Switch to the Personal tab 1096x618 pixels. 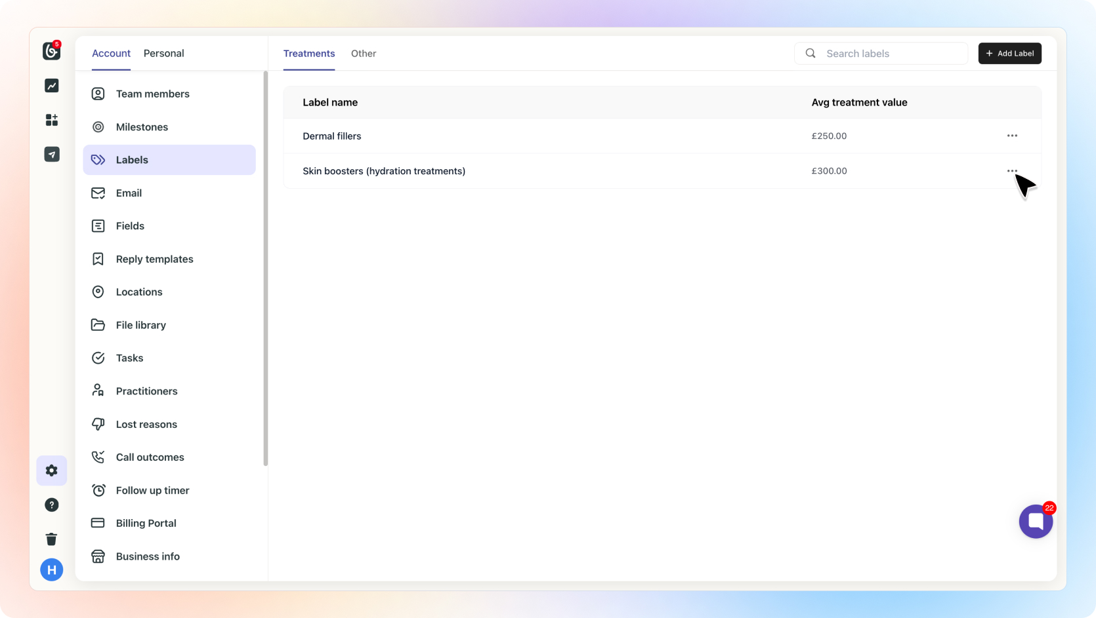tap(164, 54)
